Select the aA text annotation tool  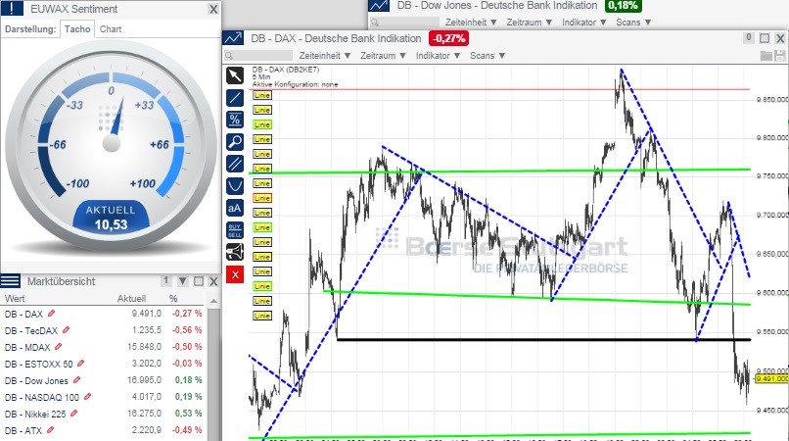[235, 208]
